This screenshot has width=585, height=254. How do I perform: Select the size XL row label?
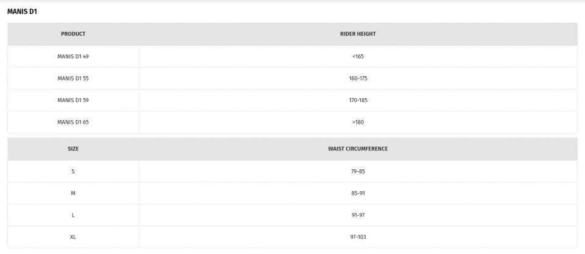(x=73, y=237)
